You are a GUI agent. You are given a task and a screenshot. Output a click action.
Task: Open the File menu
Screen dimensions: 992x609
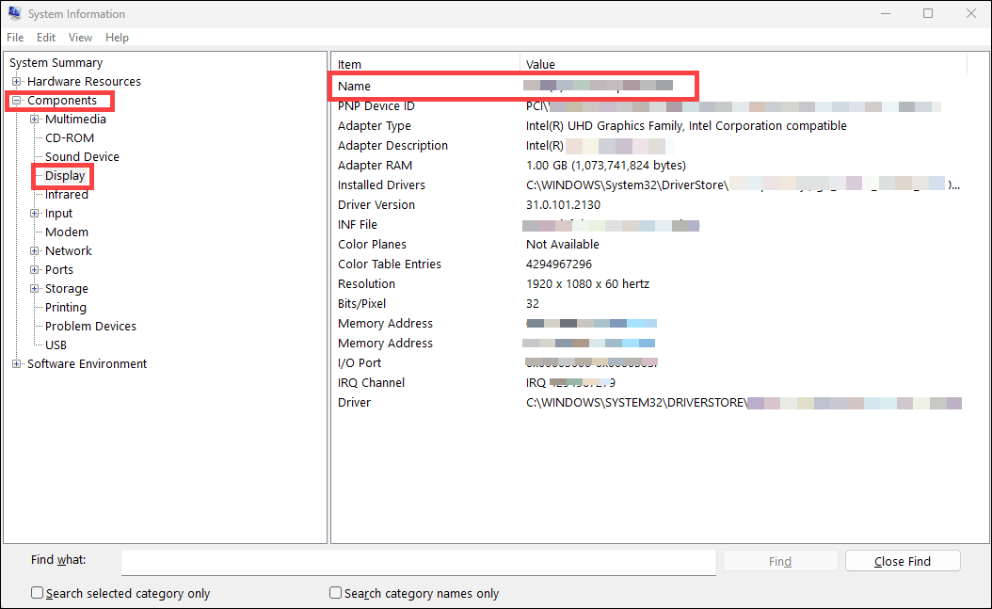click(15, 38)
